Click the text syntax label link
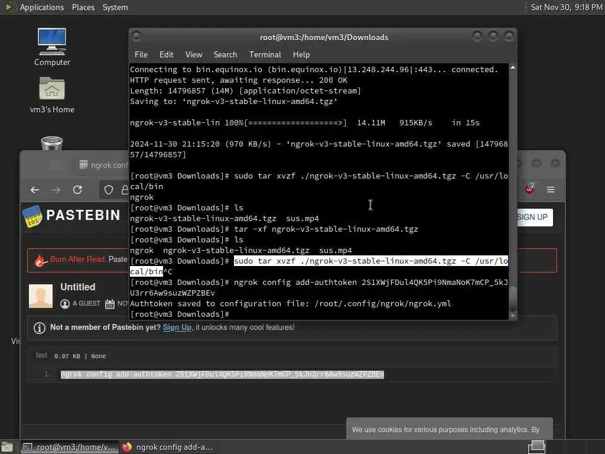605x454 pixels. click(x=41, y=355)
